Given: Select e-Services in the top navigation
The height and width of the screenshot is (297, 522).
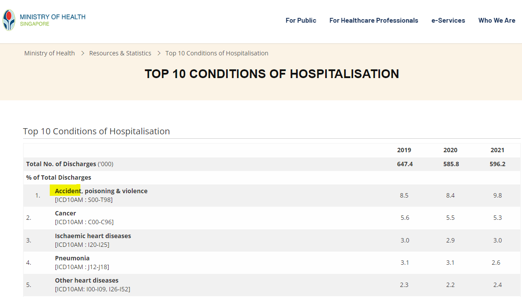Looking at the screenshot, I should pos(448,20).
